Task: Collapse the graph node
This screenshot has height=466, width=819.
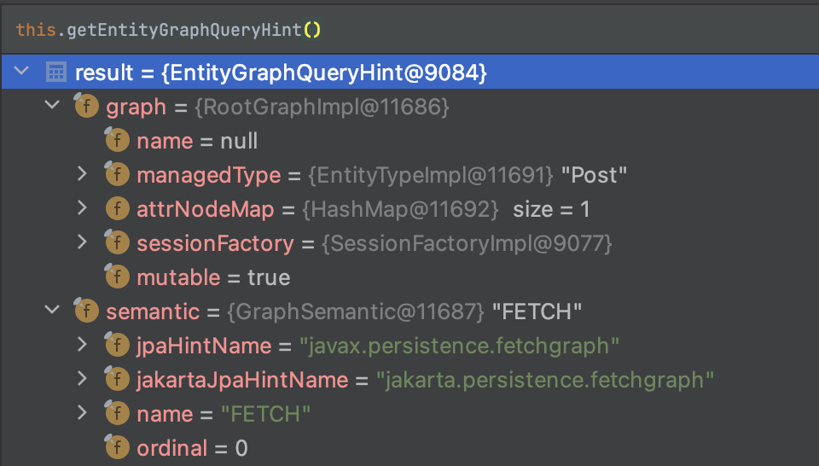Action: (x=52, y=107)
